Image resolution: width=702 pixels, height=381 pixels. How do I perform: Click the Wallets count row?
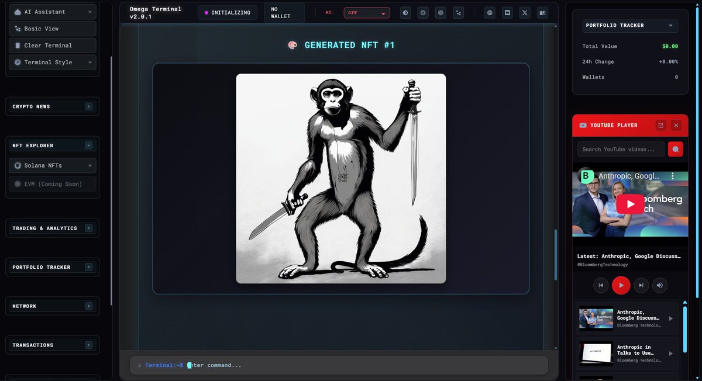point(630,77)
